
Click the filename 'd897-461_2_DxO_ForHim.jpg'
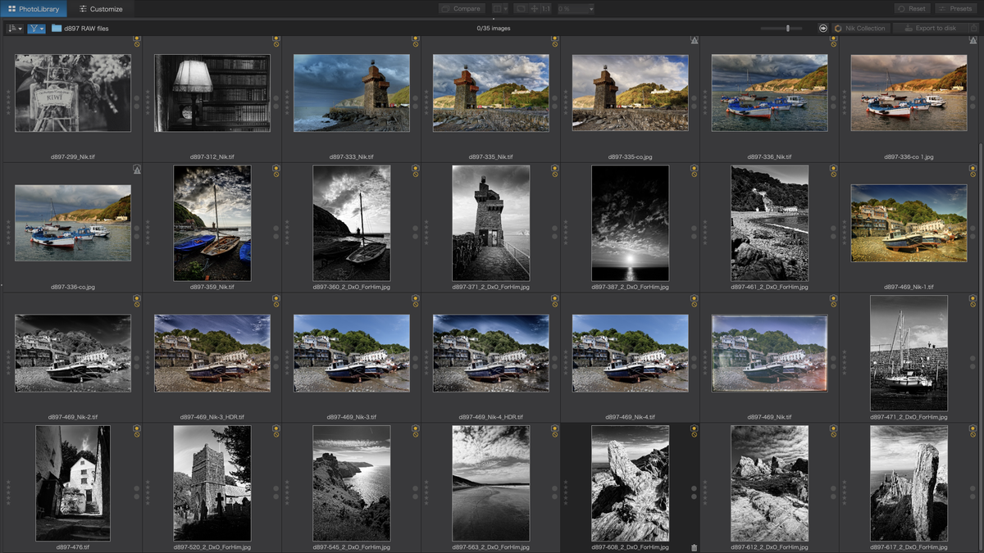770,287
